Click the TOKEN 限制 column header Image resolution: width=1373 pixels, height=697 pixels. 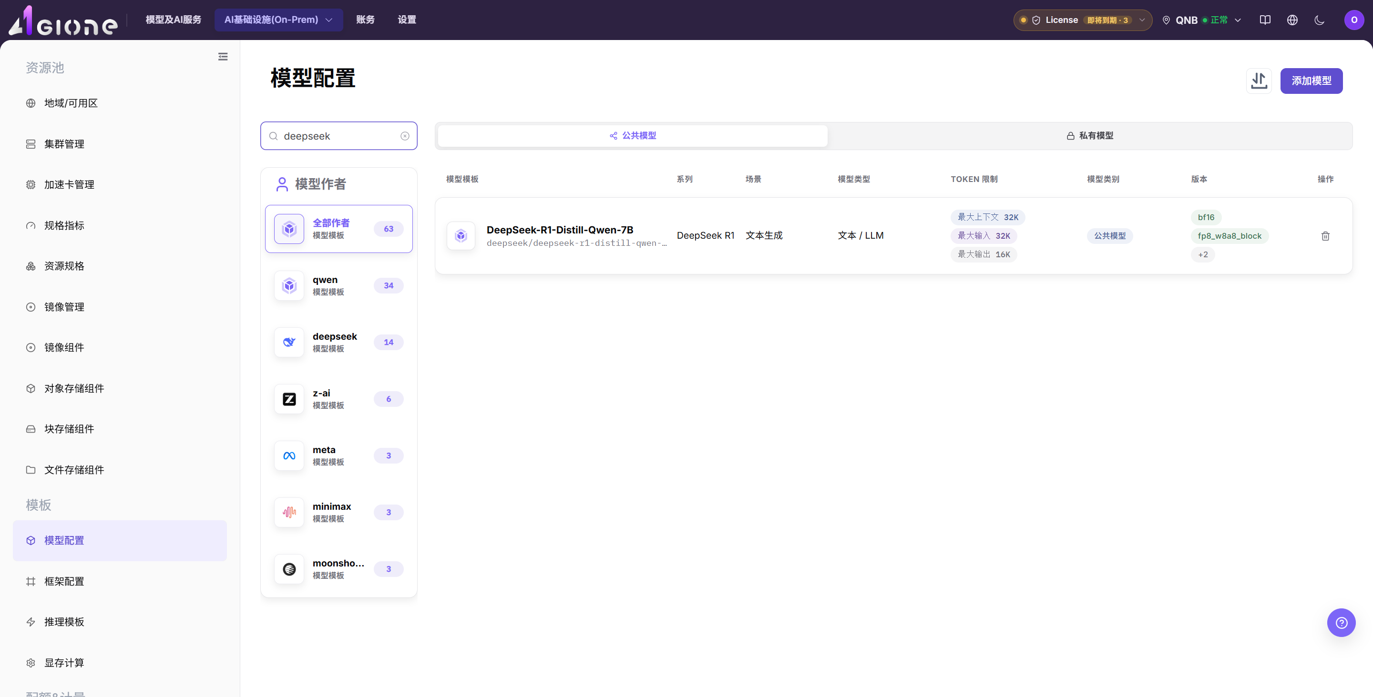point(974,180)
